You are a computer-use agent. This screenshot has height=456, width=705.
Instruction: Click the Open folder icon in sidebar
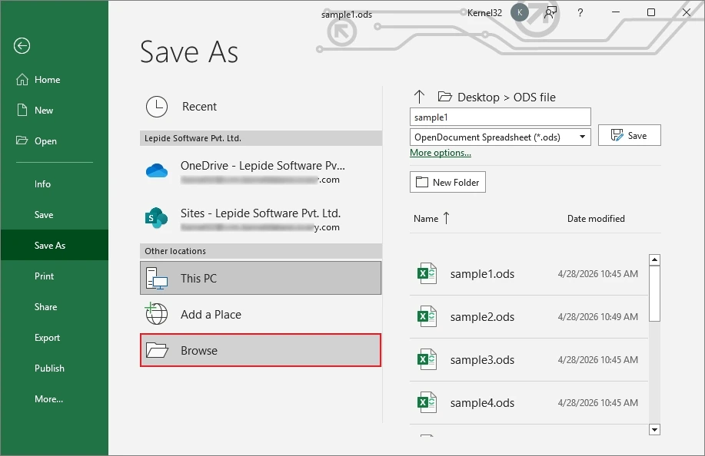pos(22,140)
